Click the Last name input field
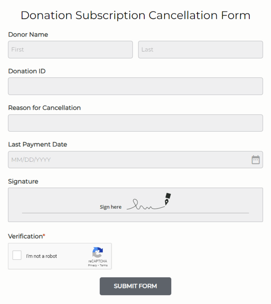271x304 pixels. point(200,50)
